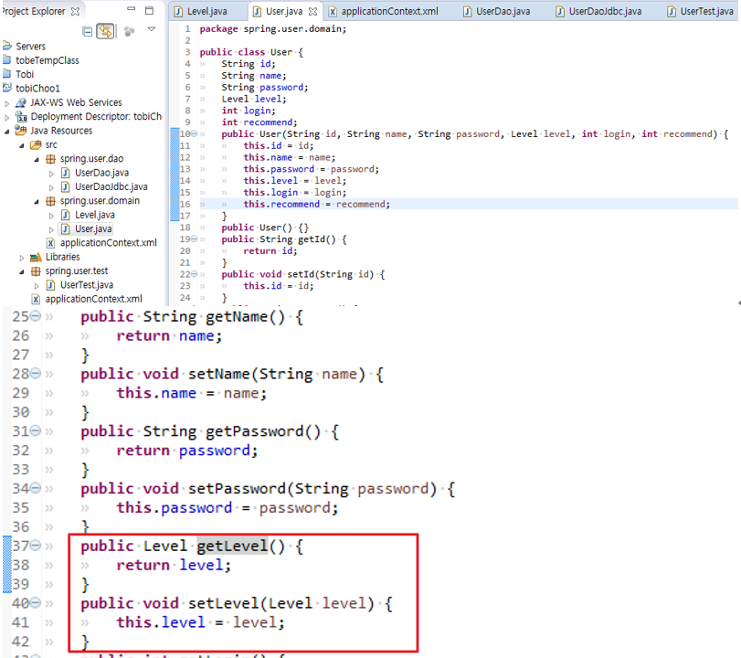Viewport: 741px width, 658px height.
Task: Click the highlighted getLevel method name
Action: (232, 546)
